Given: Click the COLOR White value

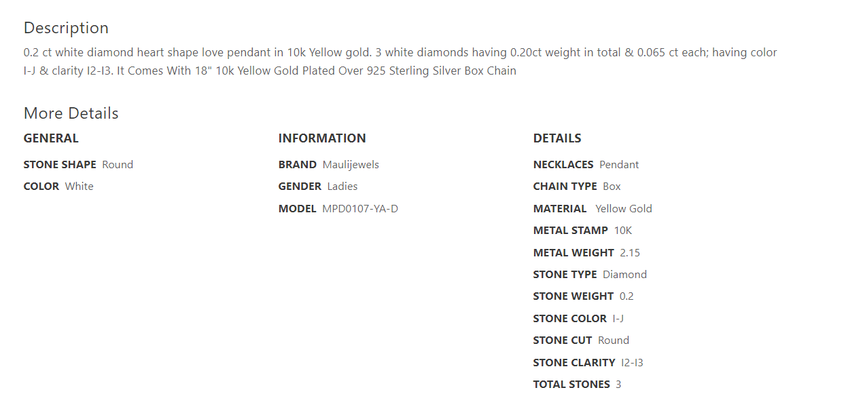Looking at the screenshot, I should [x=80, y=187].
